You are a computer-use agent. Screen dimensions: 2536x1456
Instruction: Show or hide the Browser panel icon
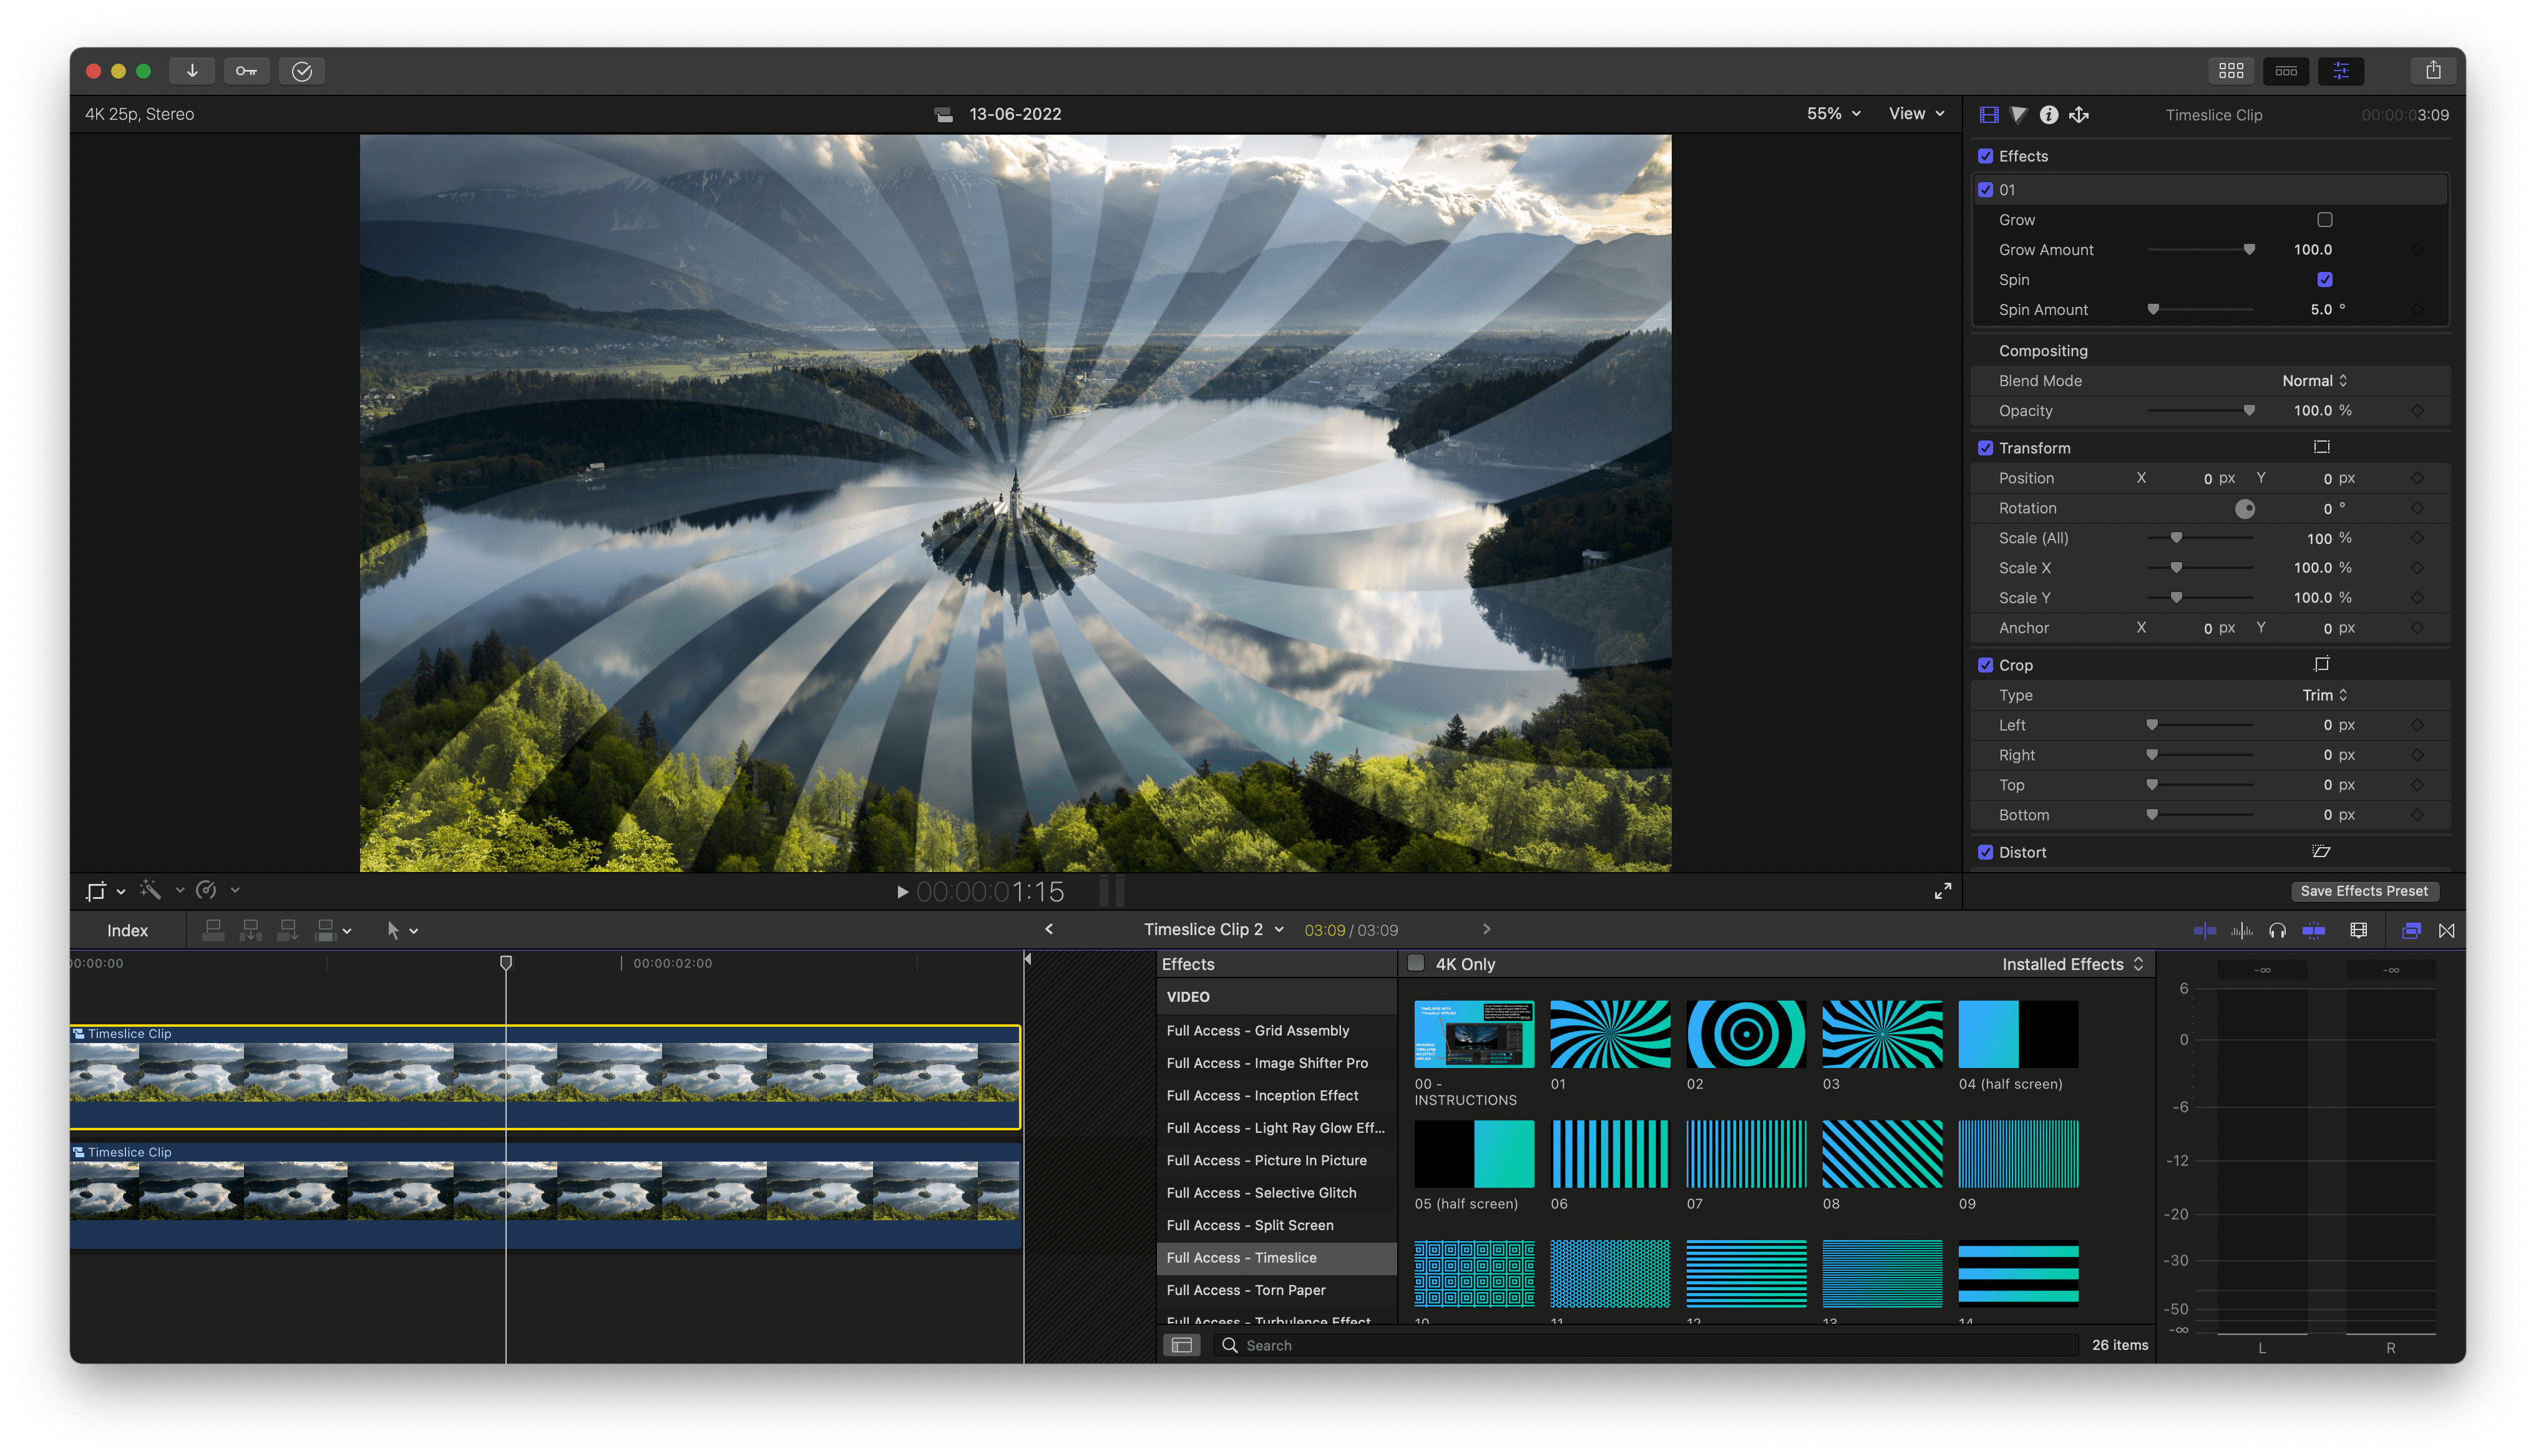[2231, 71]
